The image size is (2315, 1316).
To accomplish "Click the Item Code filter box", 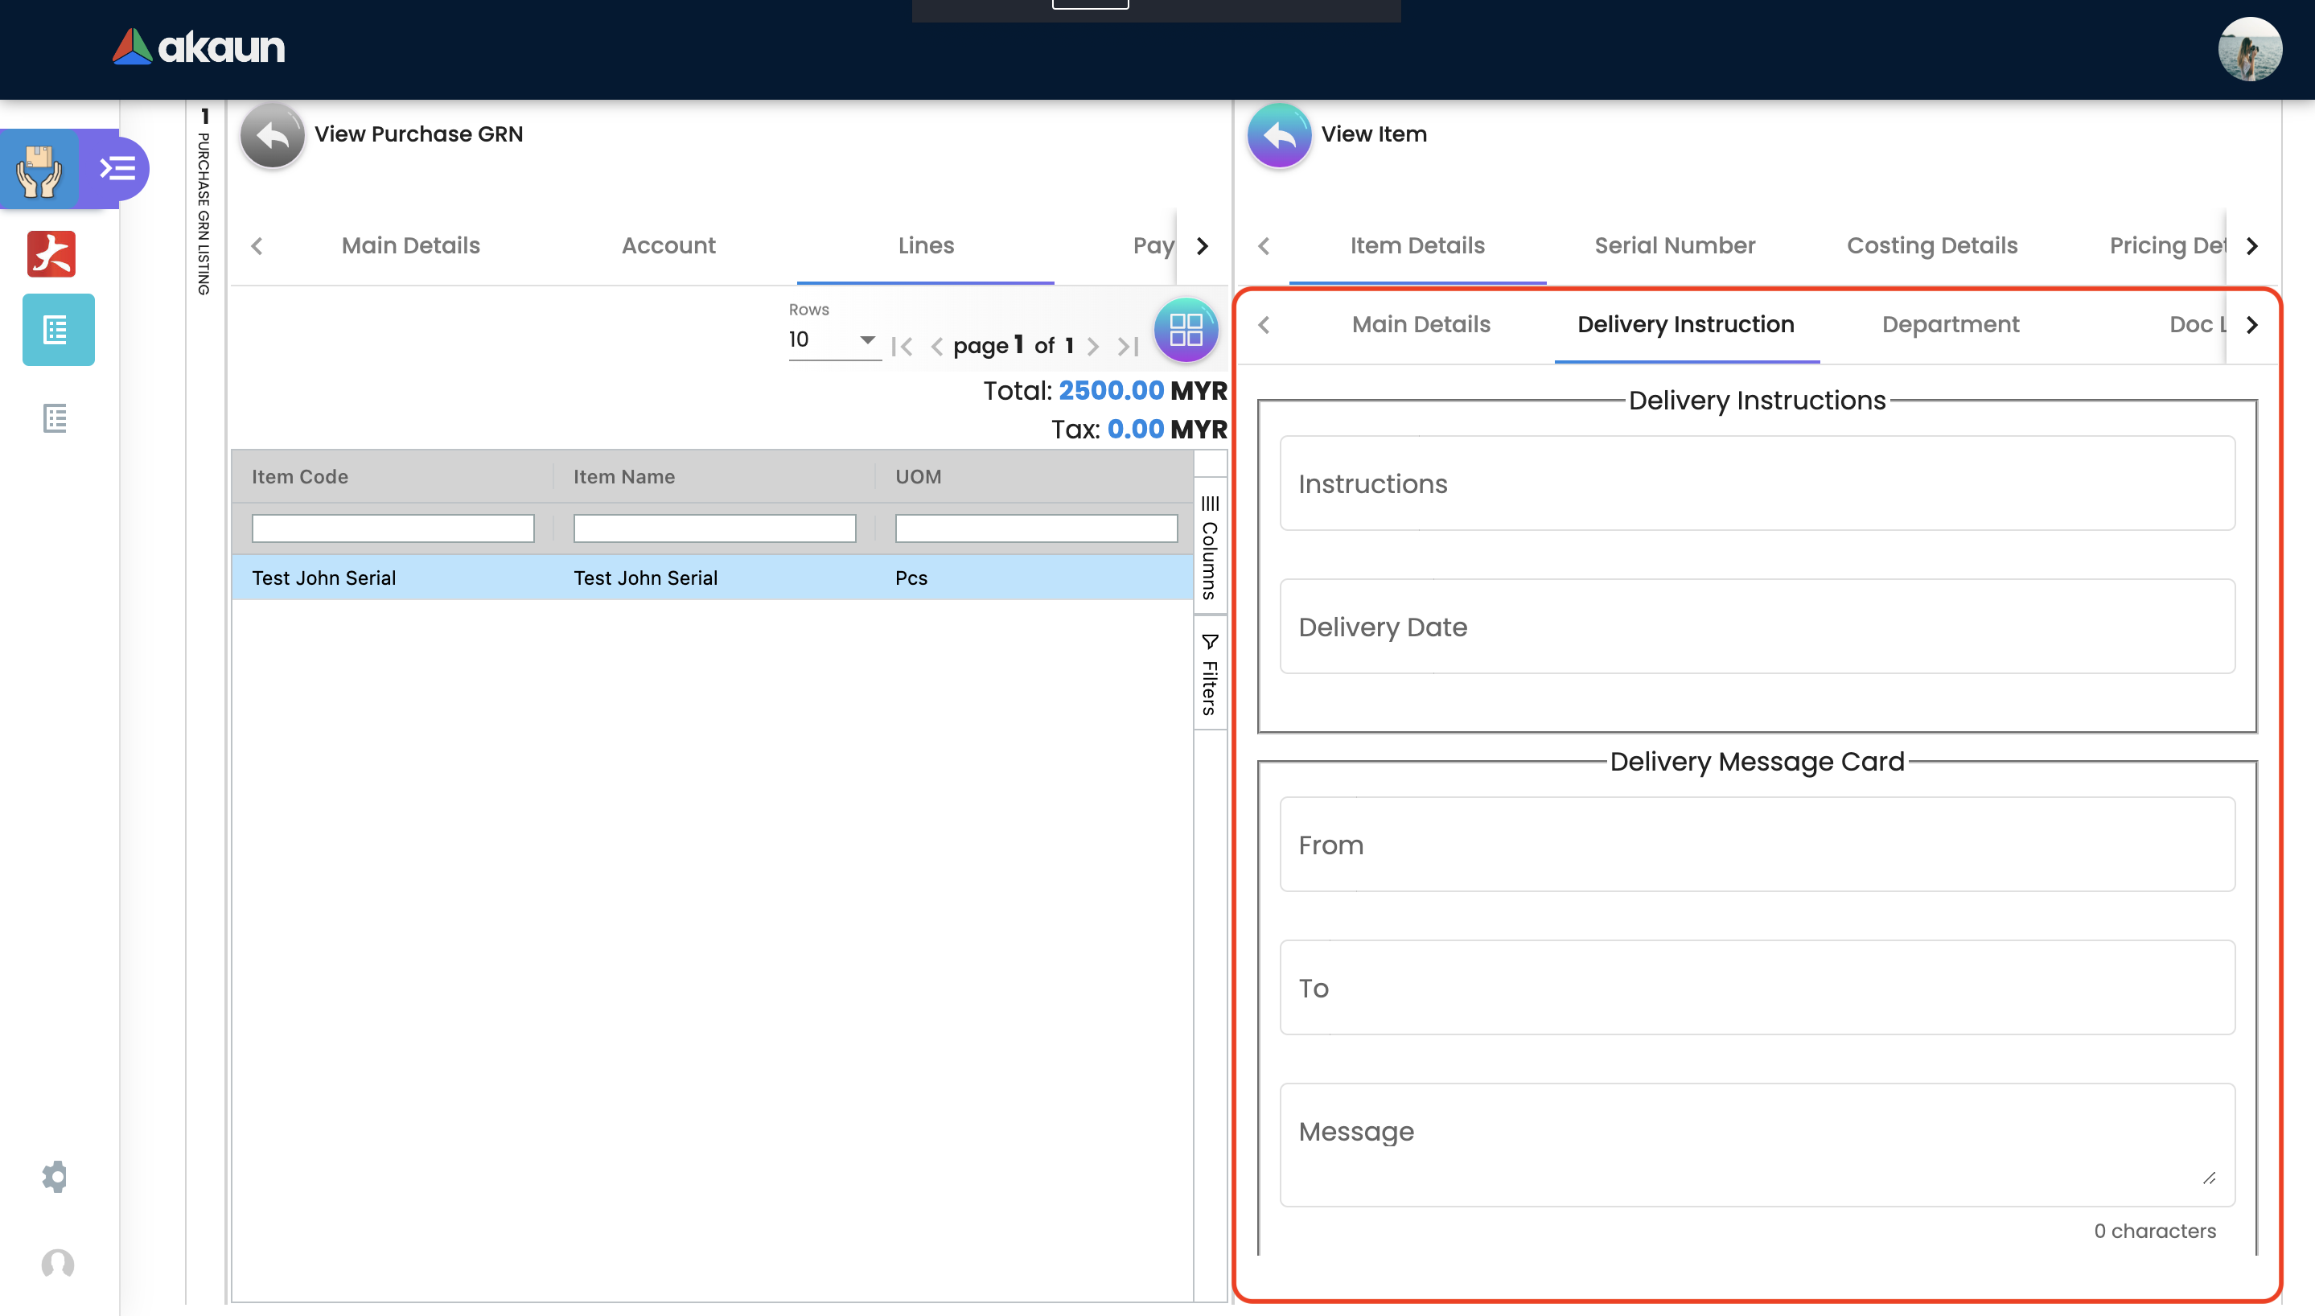I will coord(393,528).
